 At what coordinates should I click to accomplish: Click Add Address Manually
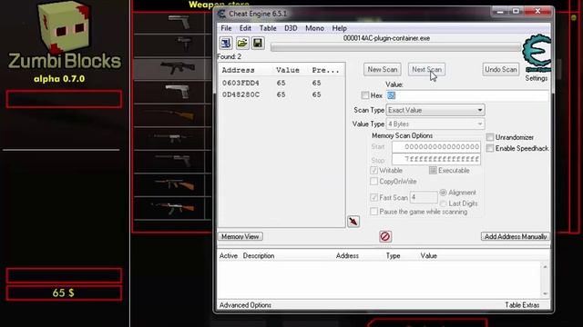[x=516, y=236]
